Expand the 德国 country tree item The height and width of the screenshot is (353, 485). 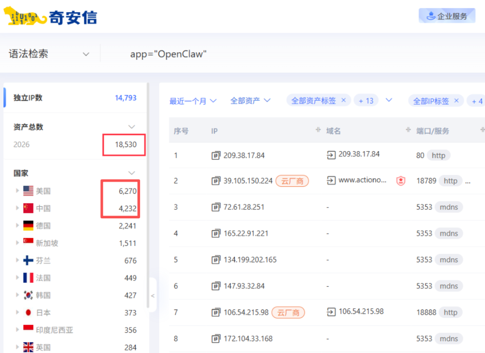(18, 225)
